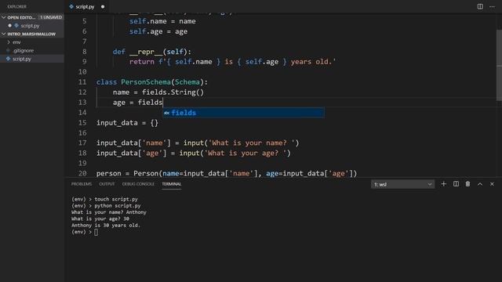
Task: Click the 'class PersonSchema(Schema):' line
Action: click(152, 82)
